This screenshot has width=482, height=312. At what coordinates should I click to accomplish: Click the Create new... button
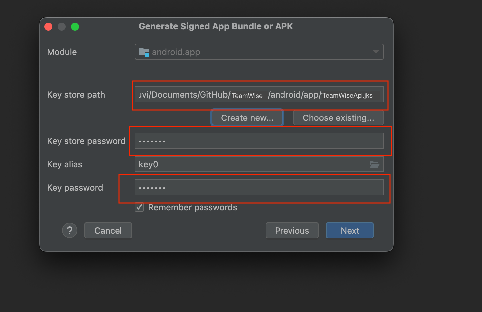(247, 118)
